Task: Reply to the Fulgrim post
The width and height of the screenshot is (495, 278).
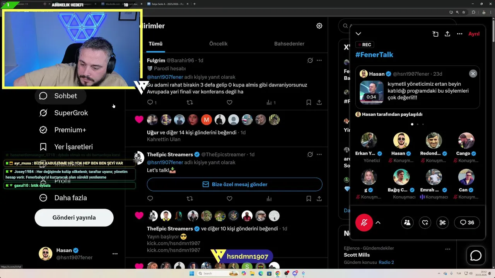Action: pyautogui.click(x=150, y=102)
